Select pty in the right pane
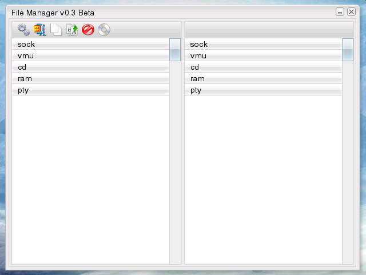 [x=263, y=90]
